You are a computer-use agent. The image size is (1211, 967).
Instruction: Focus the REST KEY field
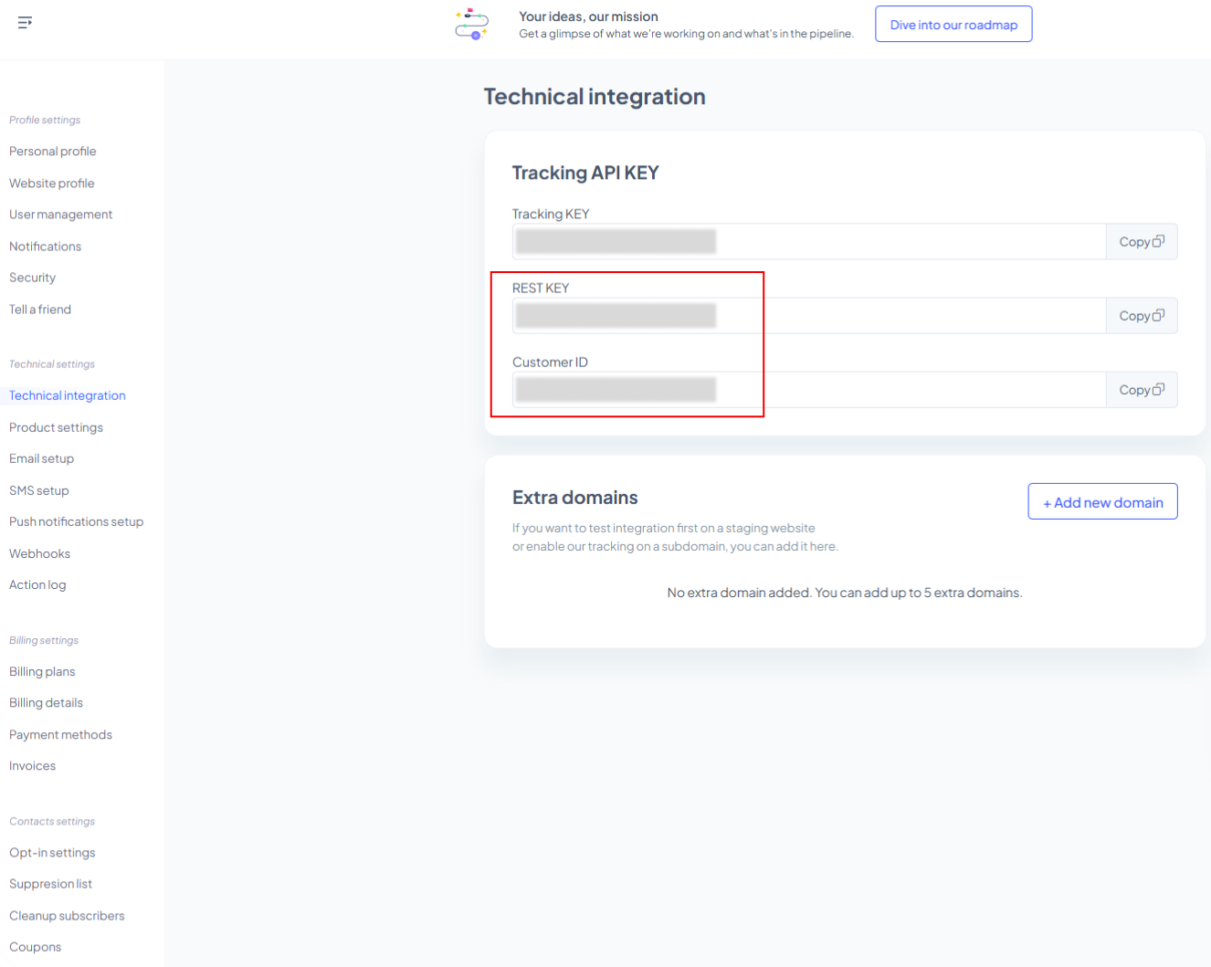pyautogui.click(x=808, y=316)
